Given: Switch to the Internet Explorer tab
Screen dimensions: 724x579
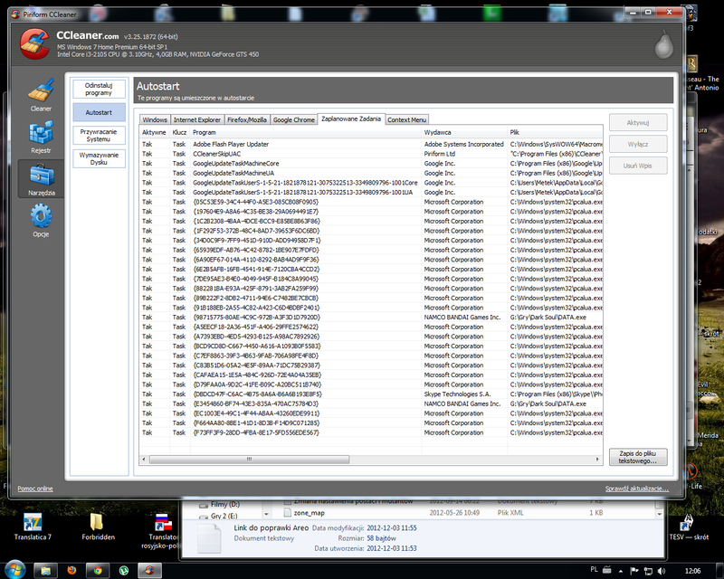Looking at the screenshot, I should 195,119.
